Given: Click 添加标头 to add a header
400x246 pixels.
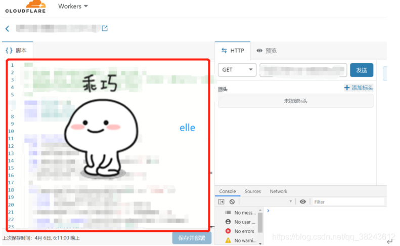Looking at the screenshot, I should 359,88.
